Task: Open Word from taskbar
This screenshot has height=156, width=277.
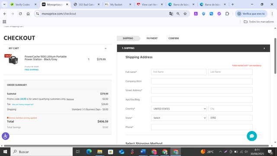Action: pyautogui.click(x=143, y=152)
